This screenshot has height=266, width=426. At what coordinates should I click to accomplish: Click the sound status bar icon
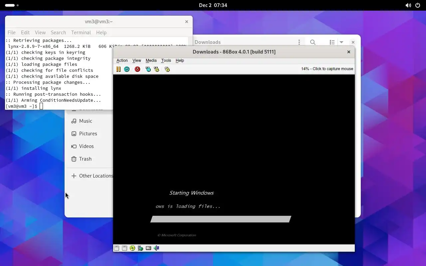156,248
